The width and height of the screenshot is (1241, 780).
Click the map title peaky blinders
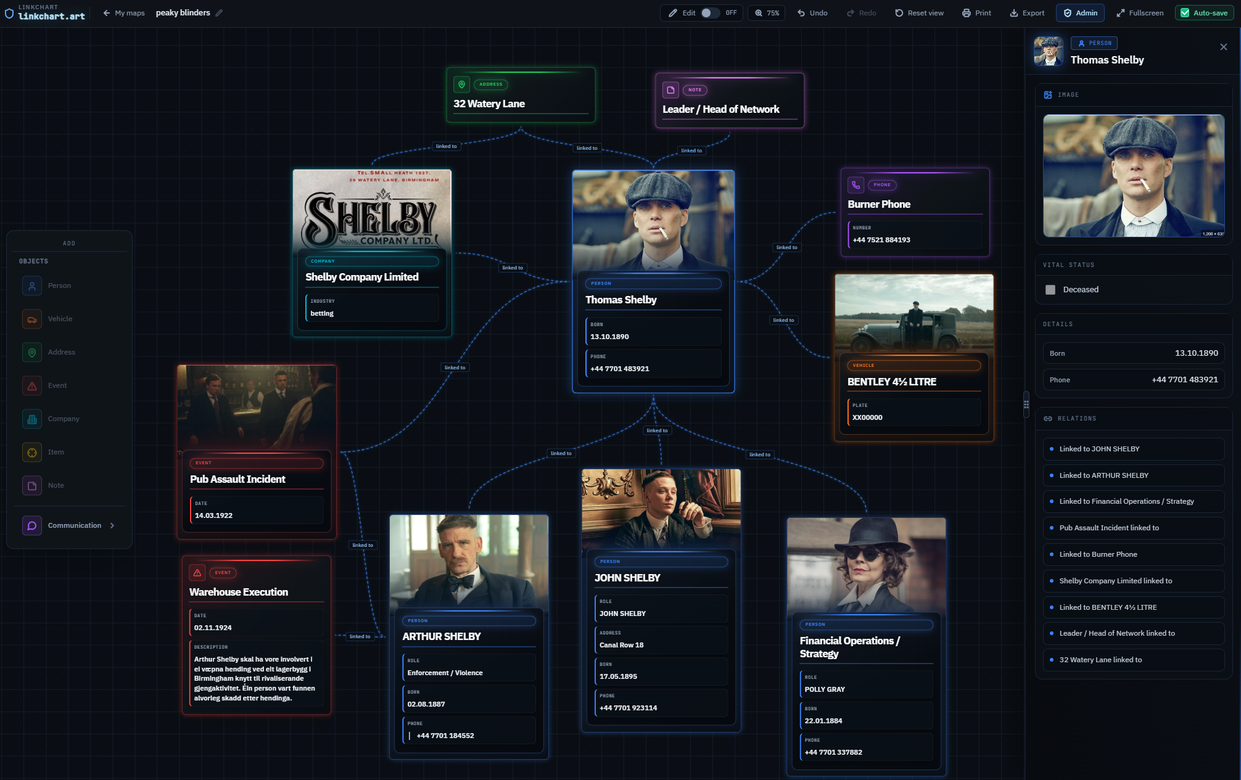point(183,13)
